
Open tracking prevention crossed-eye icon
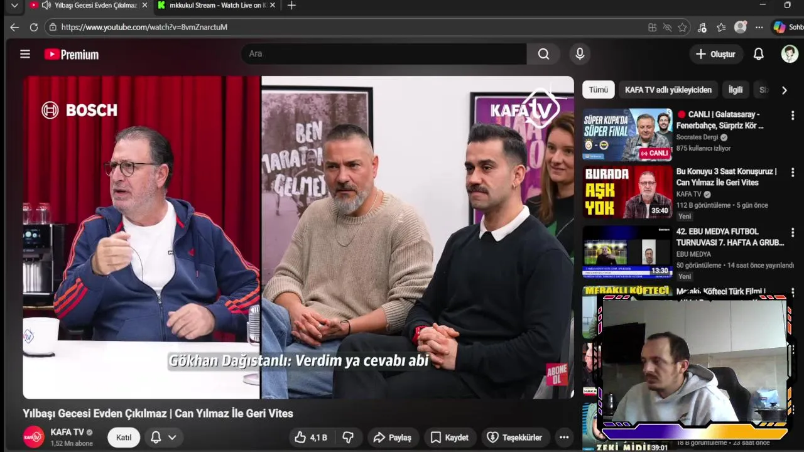pos(667,27)
